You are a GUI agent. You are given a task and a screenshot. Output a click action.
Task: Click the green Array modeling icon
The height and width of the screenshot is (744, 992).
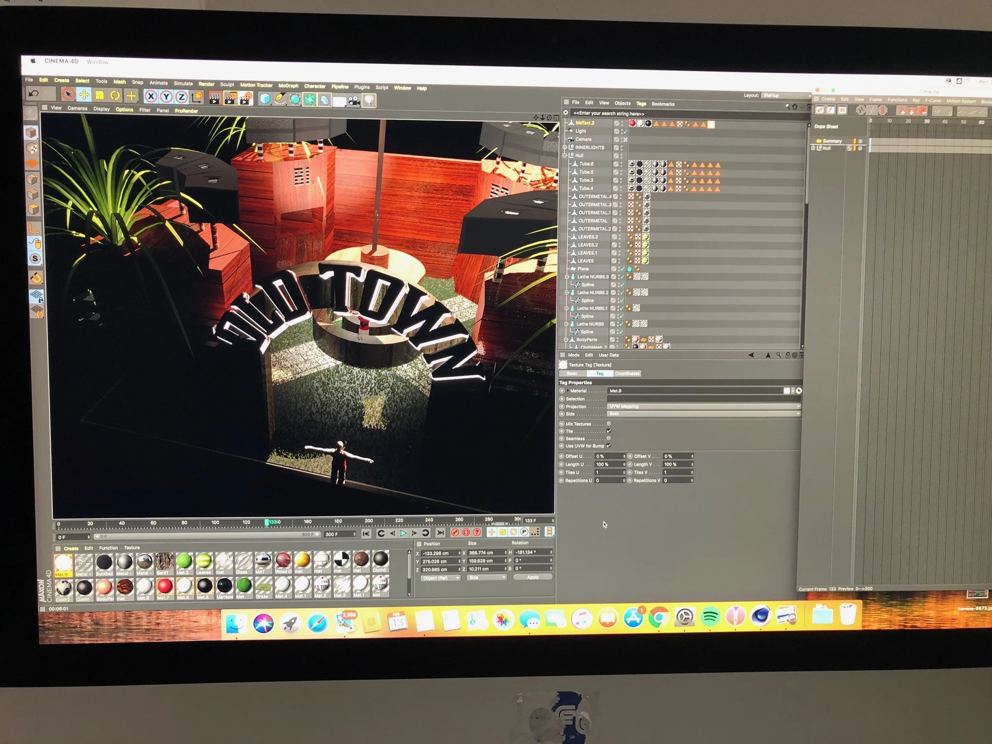[310, 100]
